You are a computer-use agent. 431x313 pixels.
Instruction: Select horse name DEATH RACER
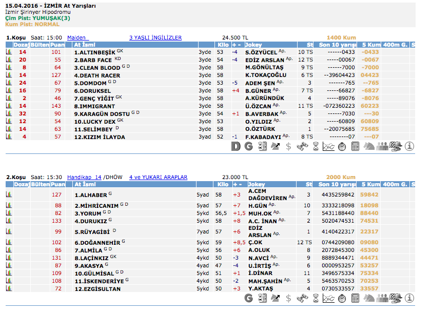(97, 75)
